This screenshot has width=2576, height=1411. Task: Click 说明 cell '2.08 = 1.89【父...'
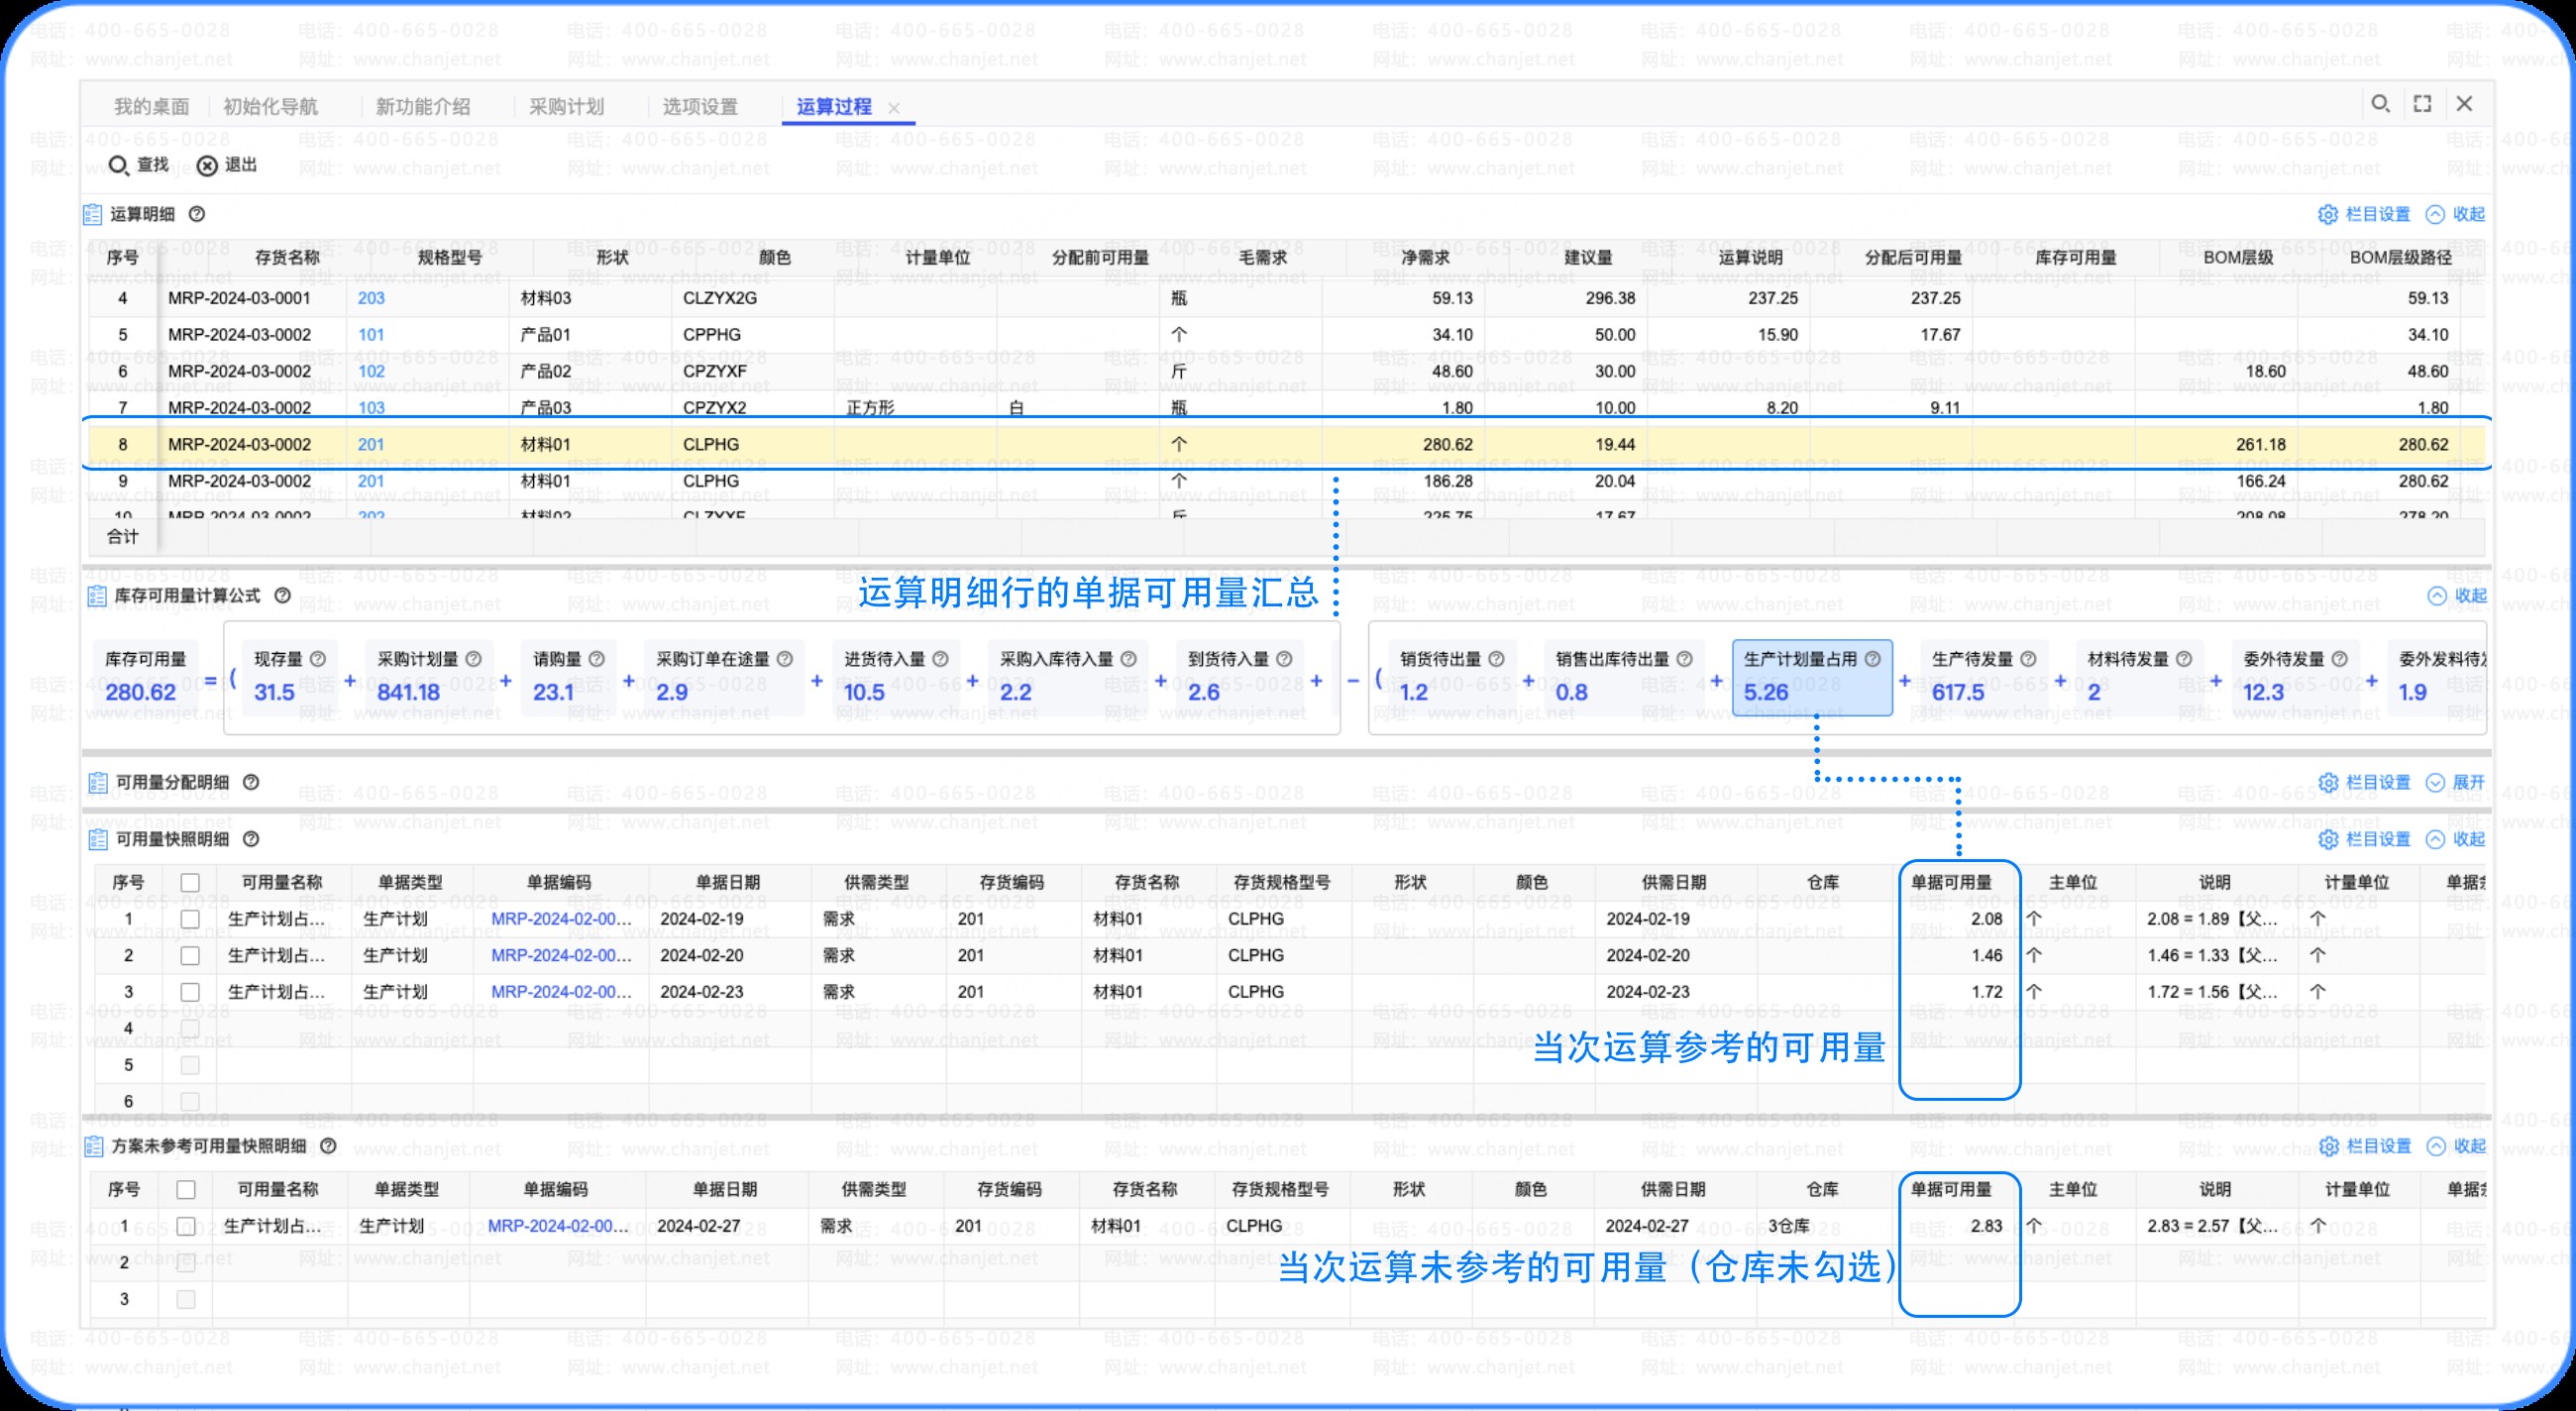tap(2212, 919)
